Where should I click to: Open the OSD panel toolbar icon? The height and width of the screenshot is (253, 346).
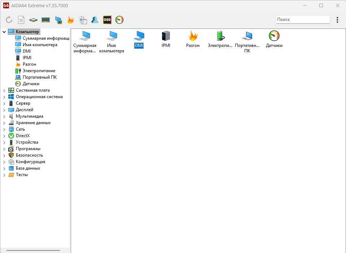(x=107, y=20)
